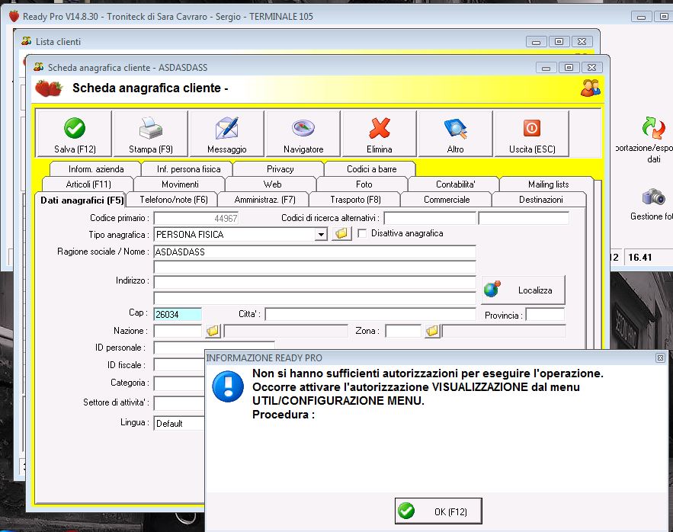This screenshot has height=532, width=673.
Task: Switch to Contabilita' tab
Action: coord(455,184)
